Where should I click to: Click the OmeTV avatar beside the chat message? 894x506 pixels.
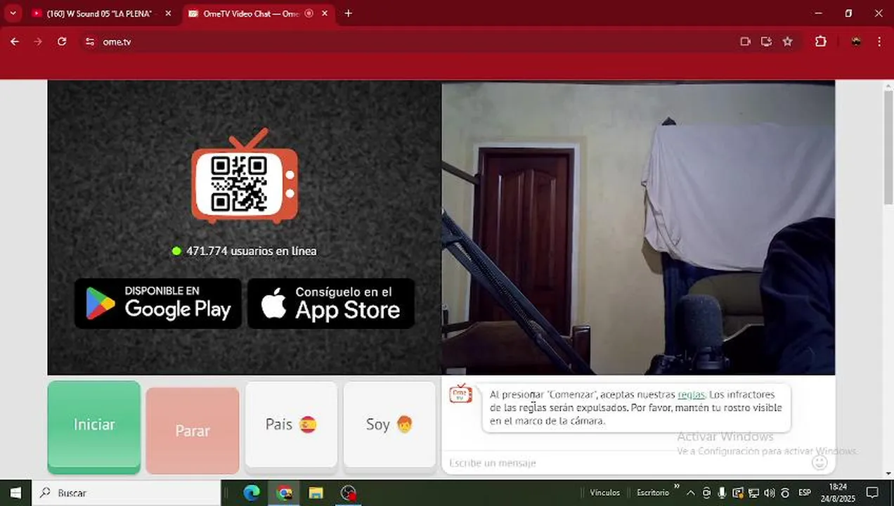(x=461, y=394)
